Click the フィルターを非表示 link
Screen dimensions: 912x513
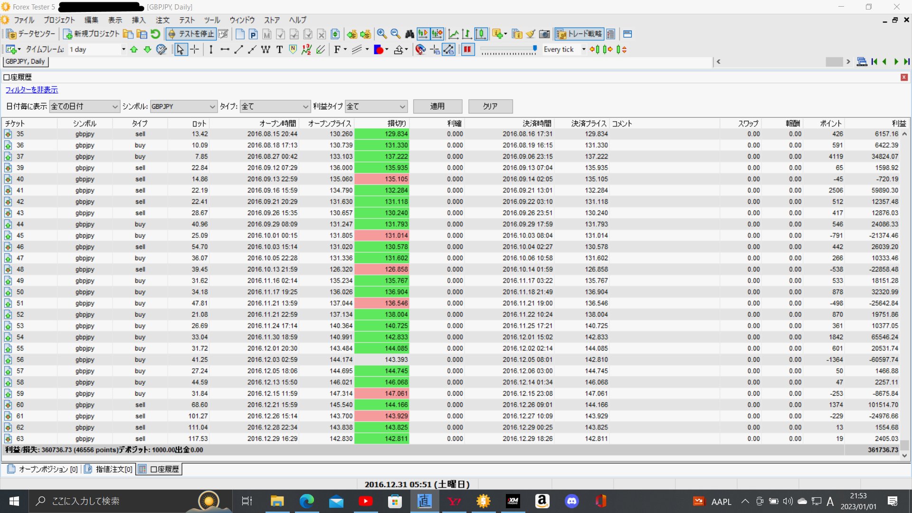click(x=31, y=90)
